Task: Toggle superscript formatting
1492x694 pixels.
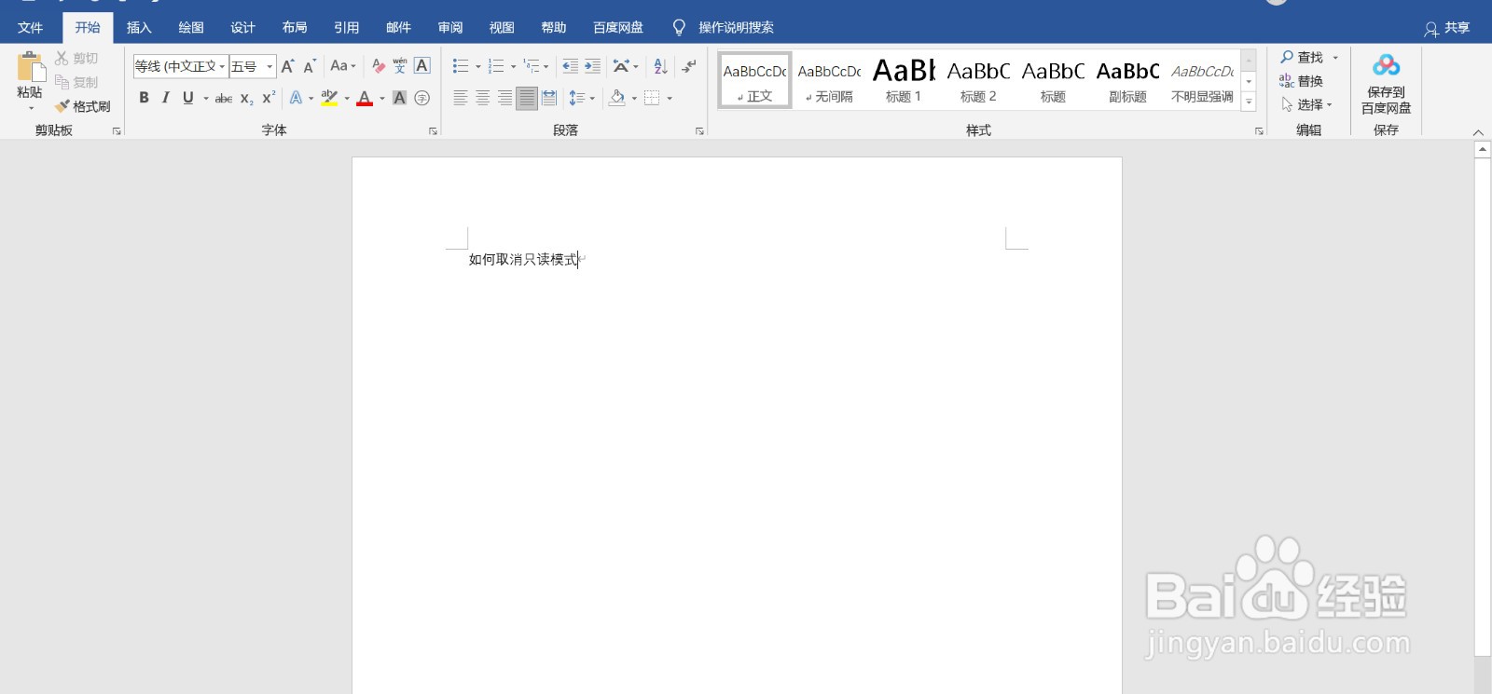Action: pos(269,98)
